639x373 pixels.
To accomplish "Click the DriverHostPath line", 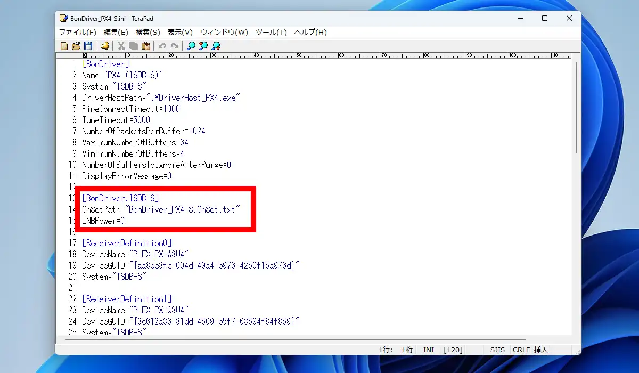I will click(x=161, y=98).
